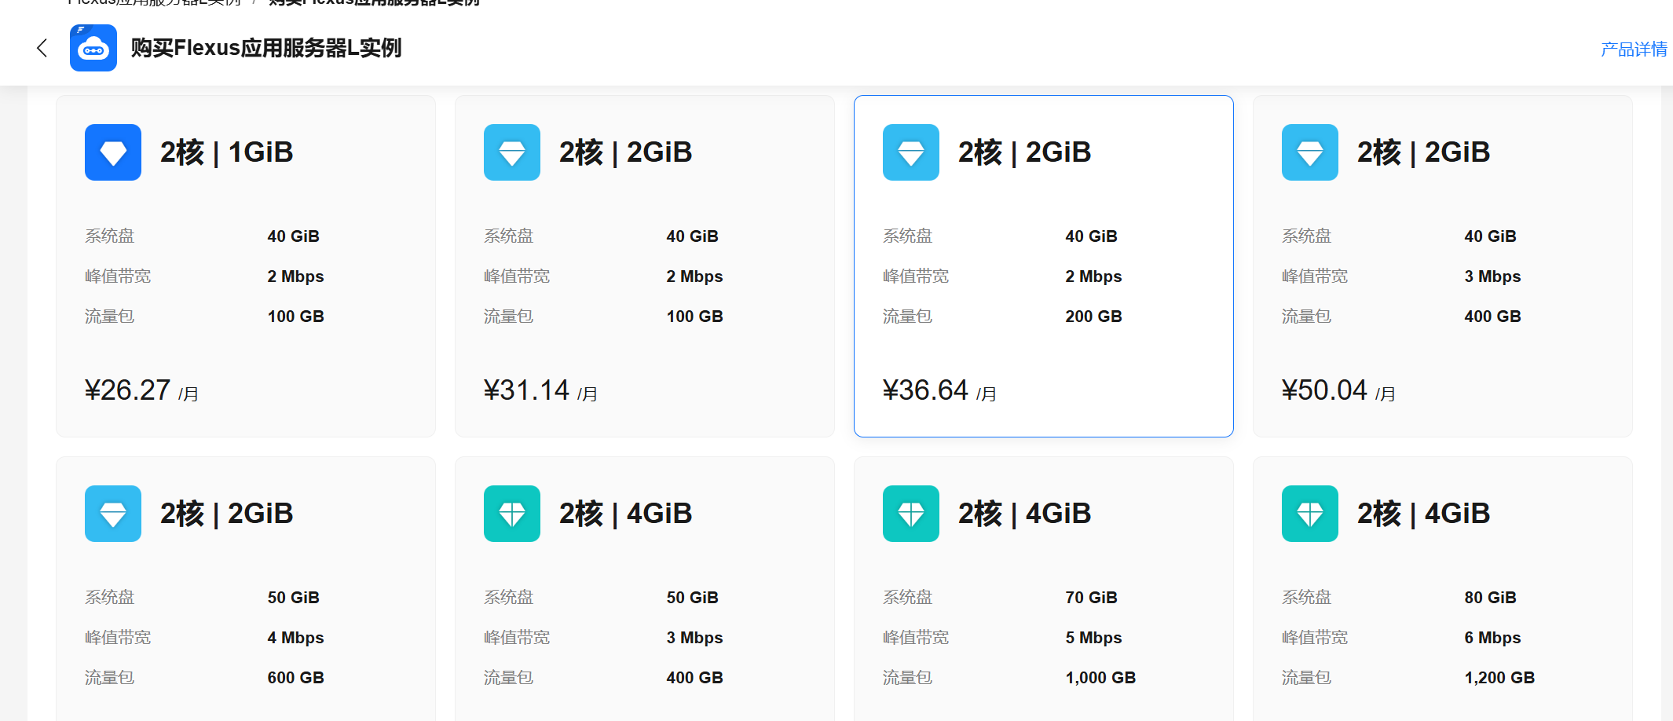Go back using the left arrow
Viewport: 1673px width, 721px height.
[x=42, y=48]
